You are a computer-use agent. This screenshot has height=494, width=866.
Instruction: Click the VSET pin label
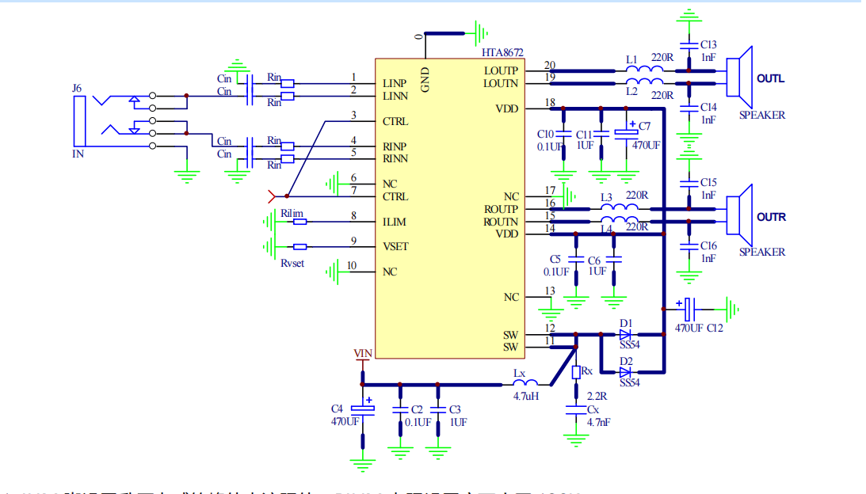point(395,247)
